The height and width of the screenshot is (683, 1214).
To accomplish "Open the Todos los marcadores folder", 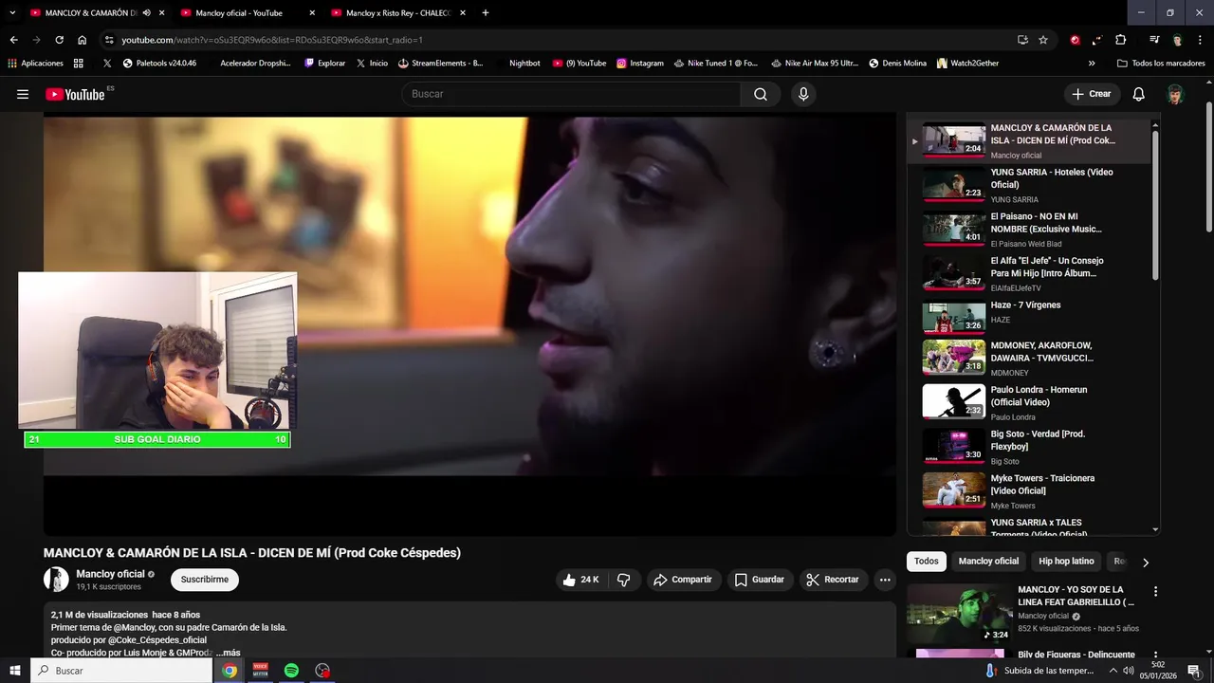I will (x=1161, y=64).
